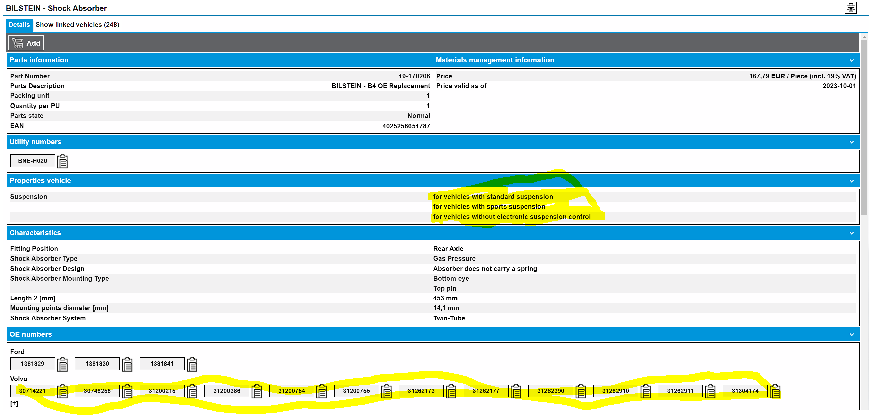Viewport: 869px width, 415px height.
Task: Click 'Absorber does not carry a spring' value
Action: [485, 269]
